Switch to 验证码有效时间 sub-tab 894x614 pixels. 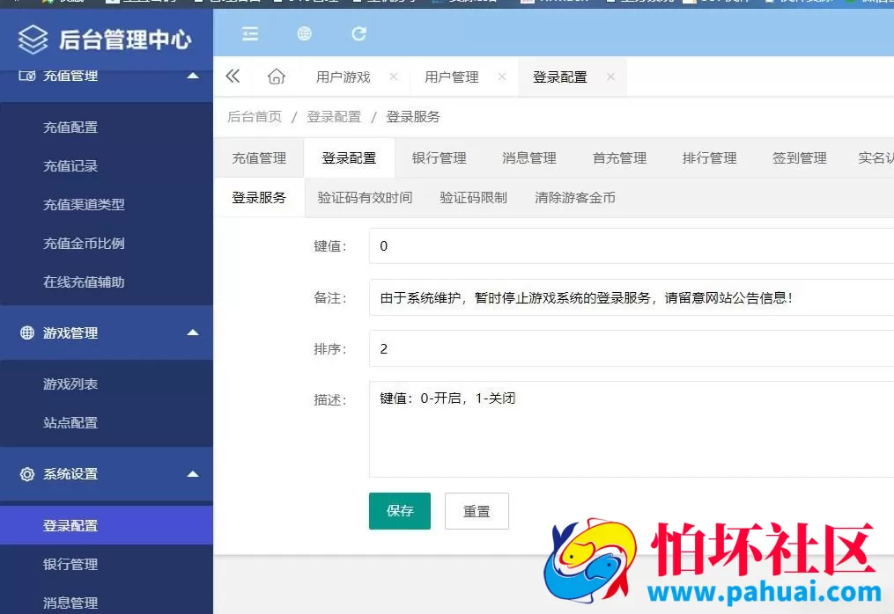(365, 198)
